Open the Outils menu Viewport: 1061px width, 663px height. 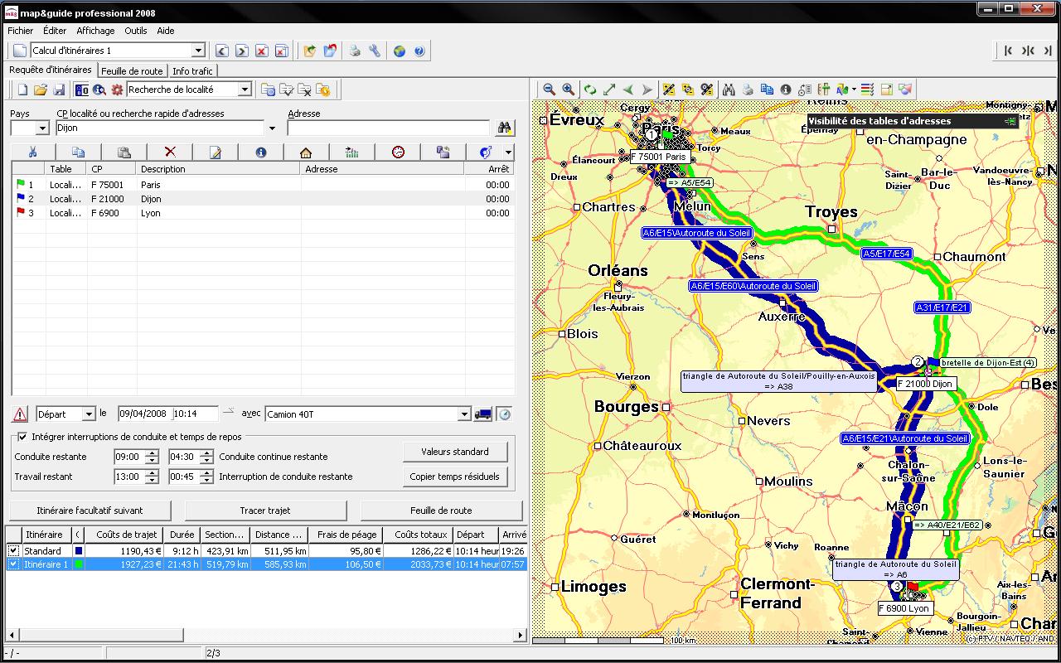(136, 31)
